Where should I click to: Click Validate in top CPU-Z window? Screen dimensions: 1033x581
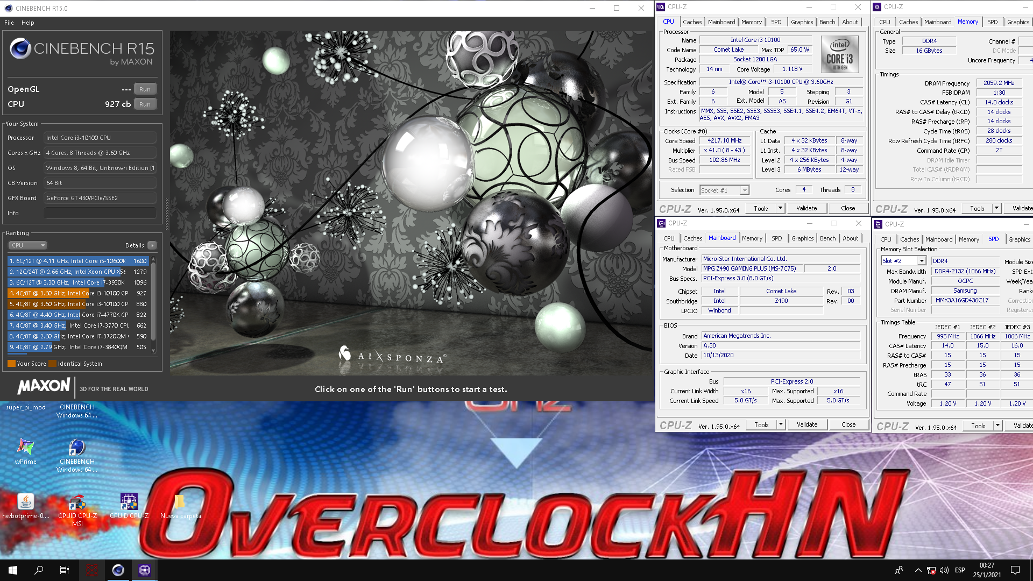806,208
